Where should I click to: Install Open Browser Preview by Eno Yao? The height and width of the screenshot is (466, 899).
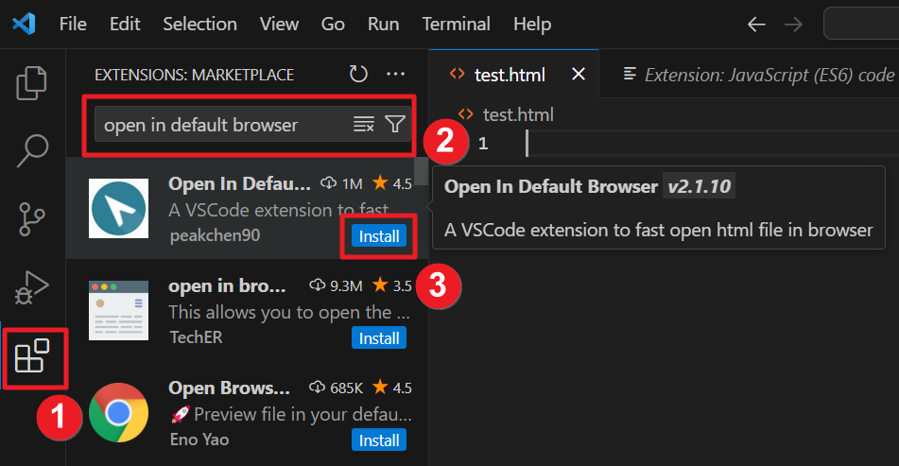point(379,440)
